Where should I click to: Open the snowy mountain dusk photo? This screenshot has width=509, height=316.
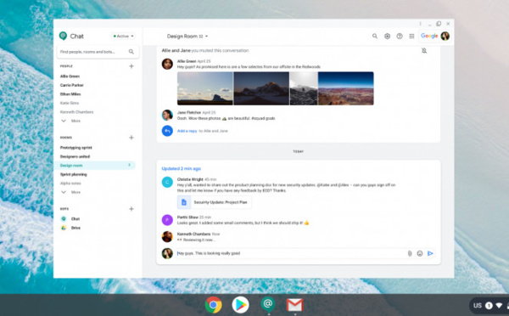pyautogui.click(x=261, y=88)
